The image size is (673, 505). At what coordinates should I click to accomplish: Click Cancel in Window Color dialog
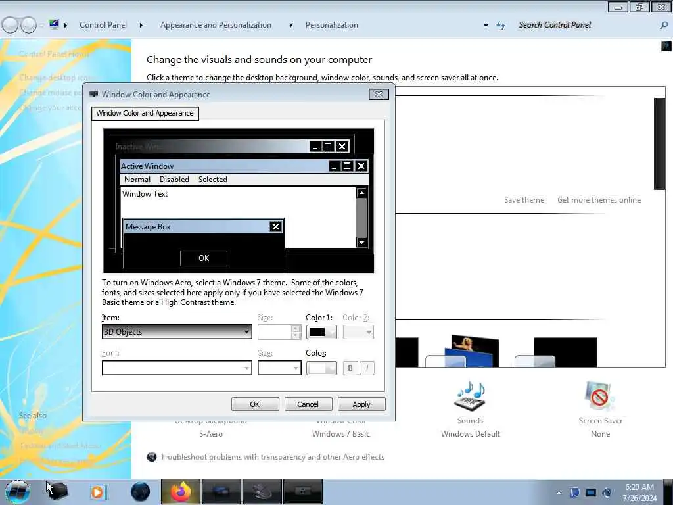pos(308,404)
